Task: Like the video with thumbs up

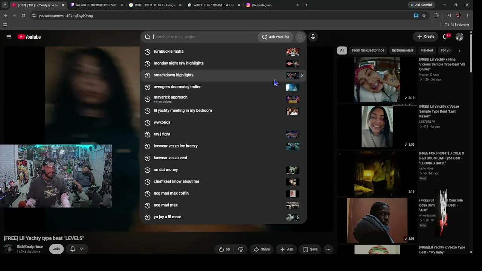Action: click(224, 249)
